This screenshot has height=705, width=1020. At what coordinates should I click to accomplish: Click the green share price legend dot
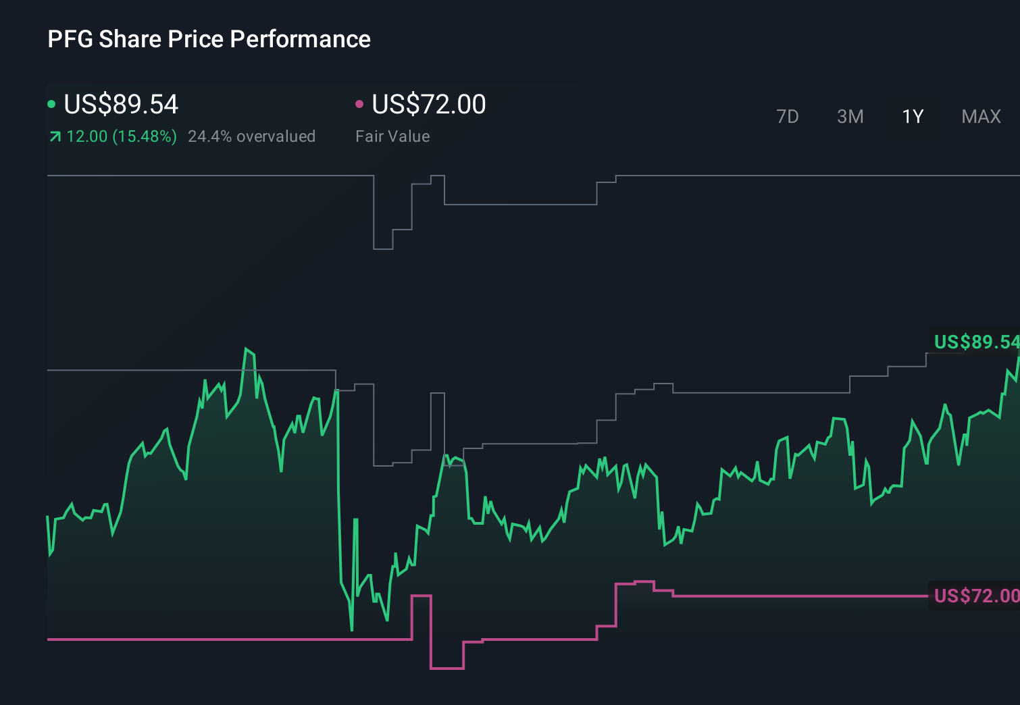(x=51, y=103)
